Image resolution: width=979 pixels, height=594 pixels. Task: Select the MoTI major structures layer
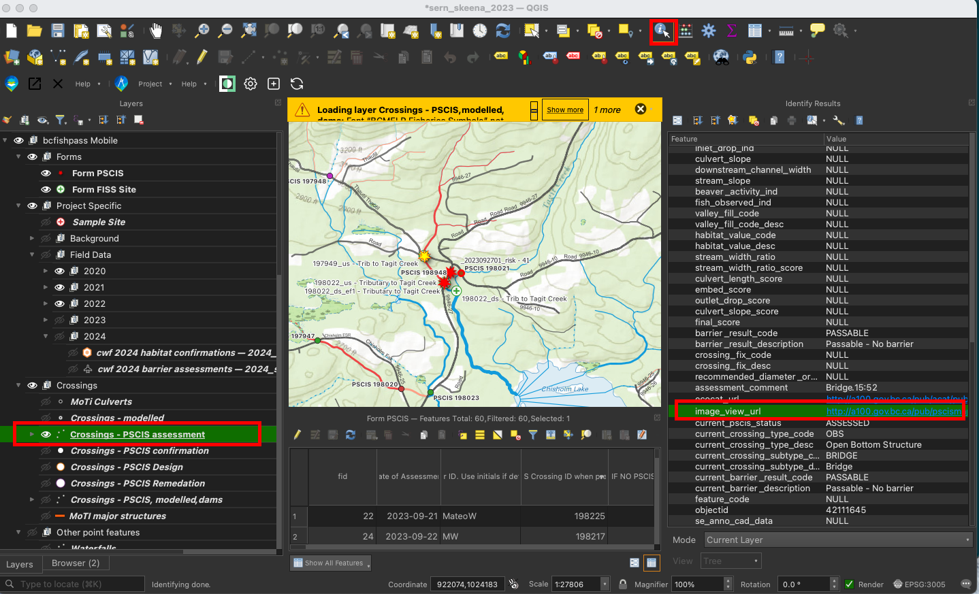point(117,516)
